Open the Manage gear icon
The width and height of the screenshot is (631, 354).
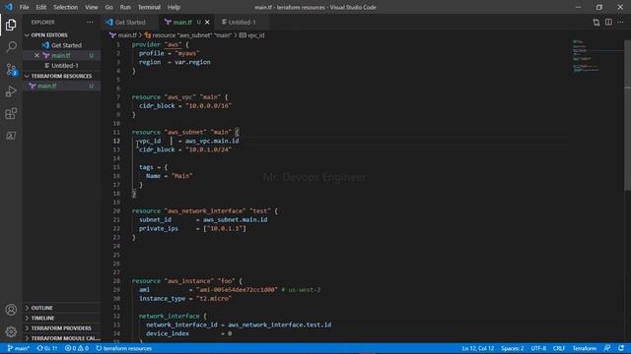[11, 331]
